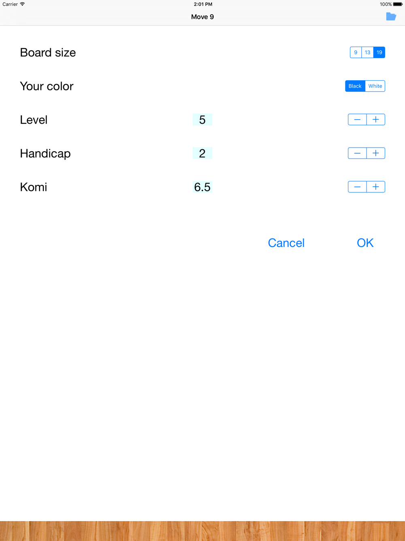Choose White as your color

[375, 86]
